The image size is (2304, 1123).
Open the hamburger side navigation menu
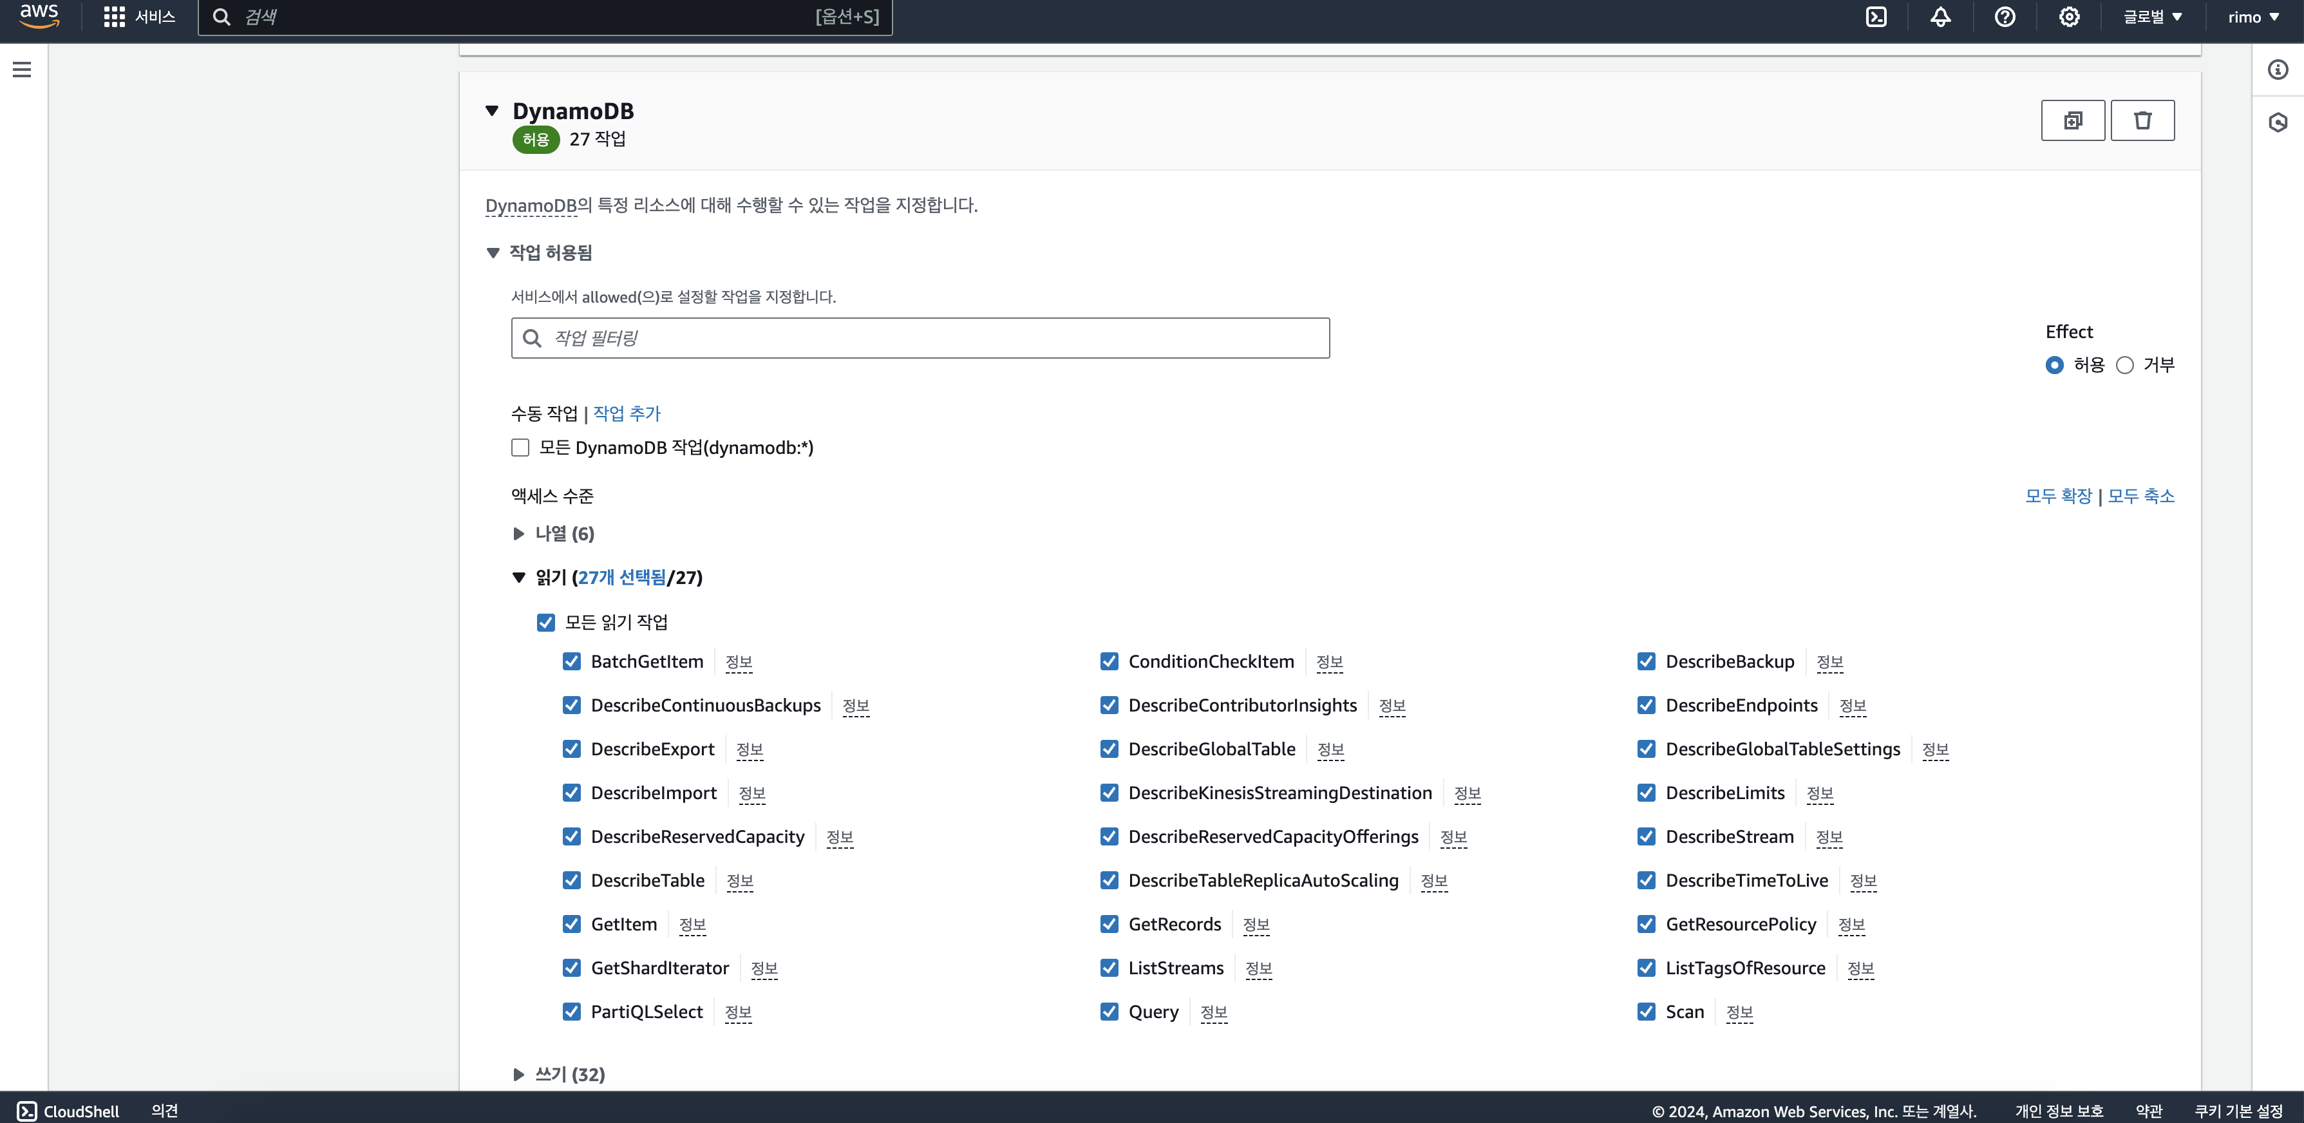pyautogui.click(x=23, y=70)
